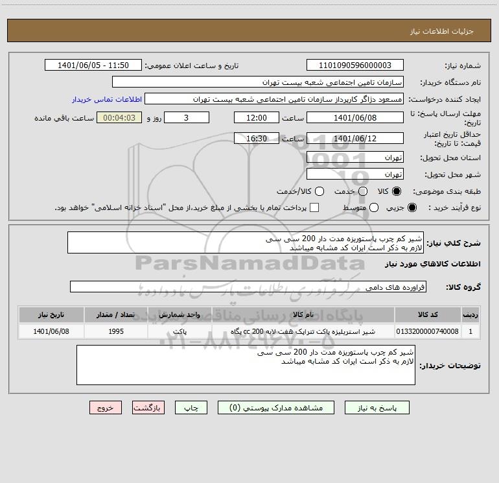The image size is (499, 483).
Task: Open the اطلاعات تماس خریدار link
Action: (x=107, y=99)
